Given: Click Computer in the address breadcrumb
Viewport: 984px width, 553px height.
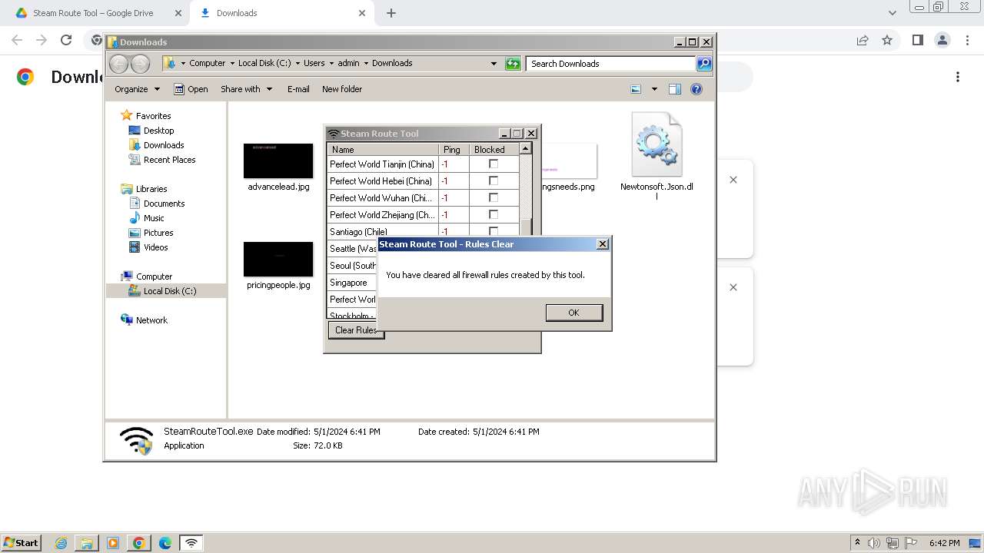Looking at the screenshot, I should click(208, 63).
